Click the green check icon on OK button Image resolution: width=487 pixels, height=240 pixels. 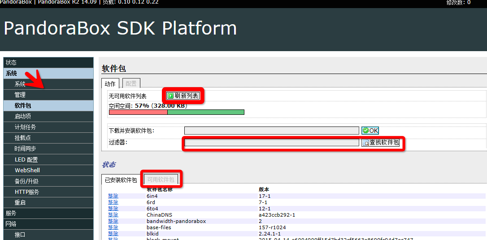tap(365, 131)
